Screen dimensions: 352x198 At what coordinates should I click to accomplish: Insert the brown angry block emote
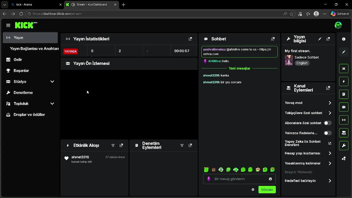pos(214,170)
